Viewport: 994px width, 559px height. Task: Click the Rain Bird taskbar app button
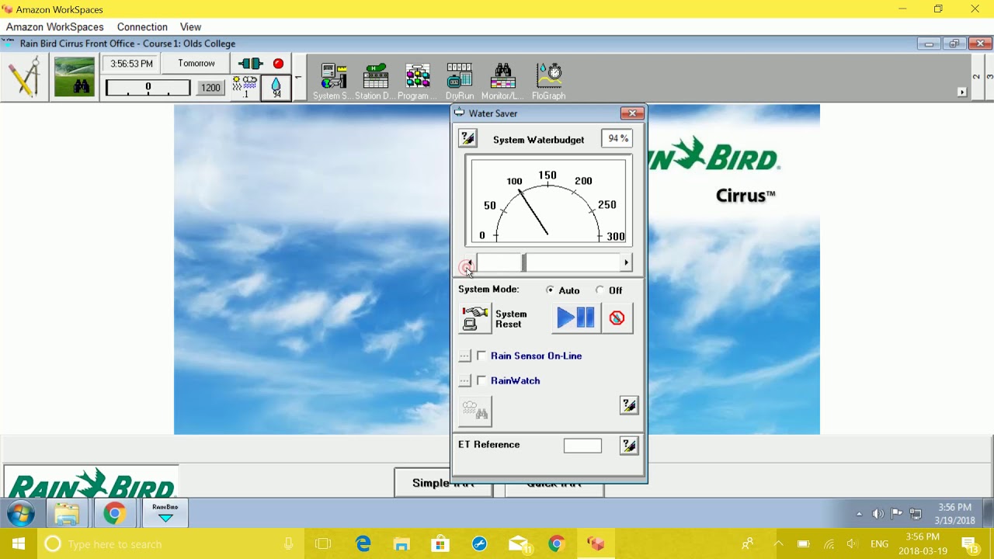(x=165, y=514)
